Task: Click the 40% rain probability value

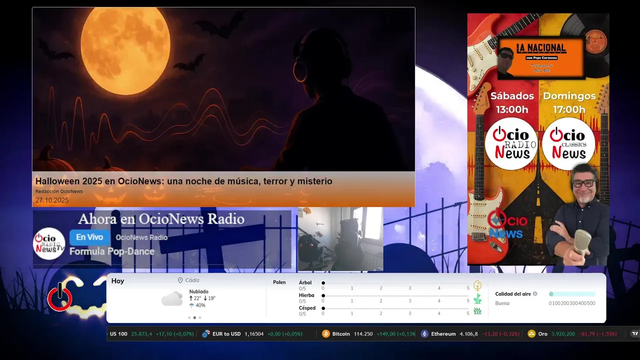Action: point(200,305)
